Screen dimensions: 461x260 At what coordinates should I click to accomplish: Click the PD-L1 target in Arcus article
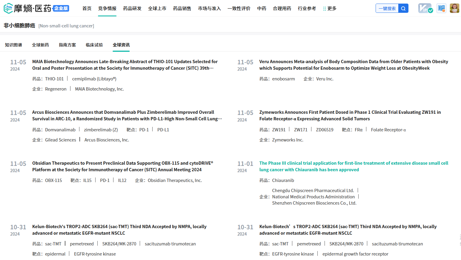[x=163, y=130]
